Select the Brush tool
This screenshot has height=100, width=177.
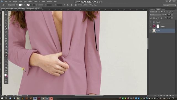click(6, 35)
